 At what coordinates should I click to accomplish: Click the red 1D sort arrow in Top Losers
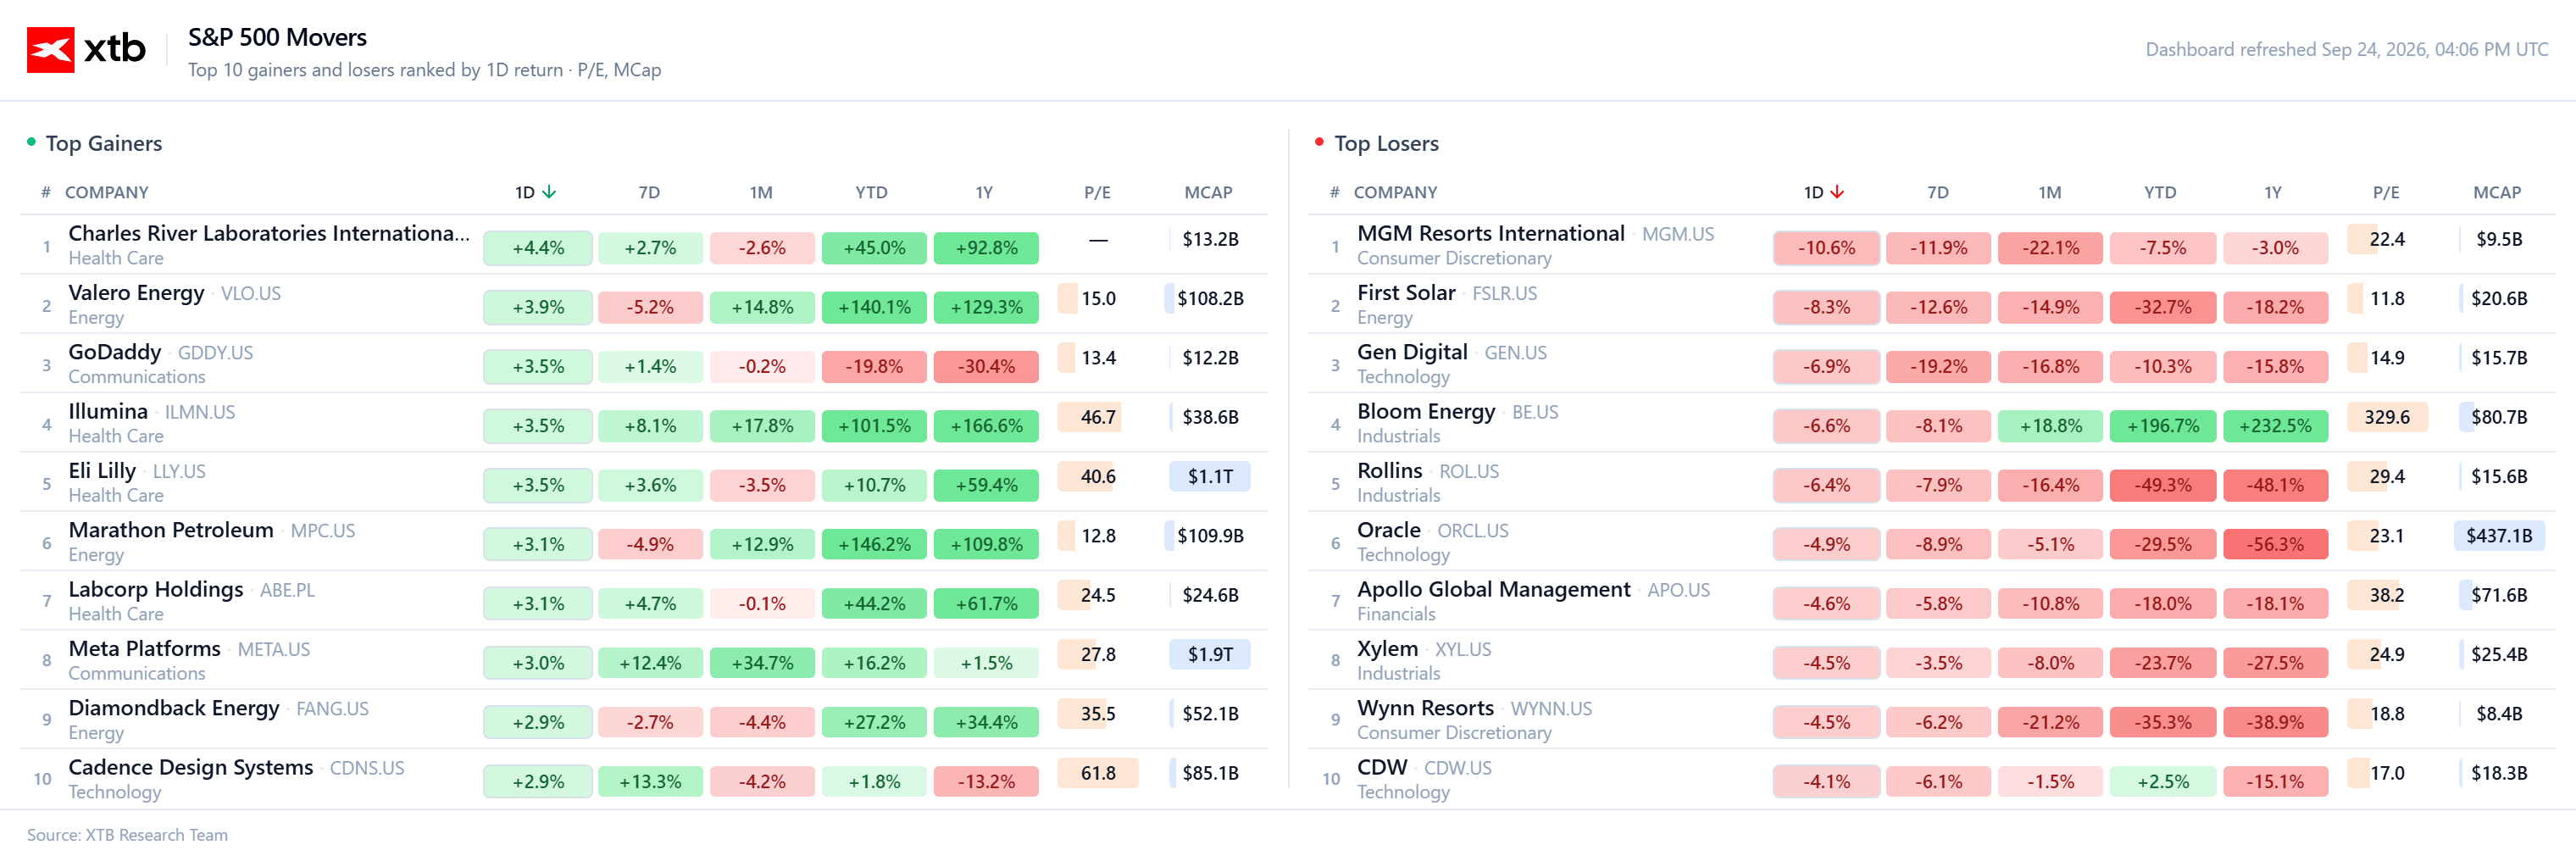[x=1837, y=192]
